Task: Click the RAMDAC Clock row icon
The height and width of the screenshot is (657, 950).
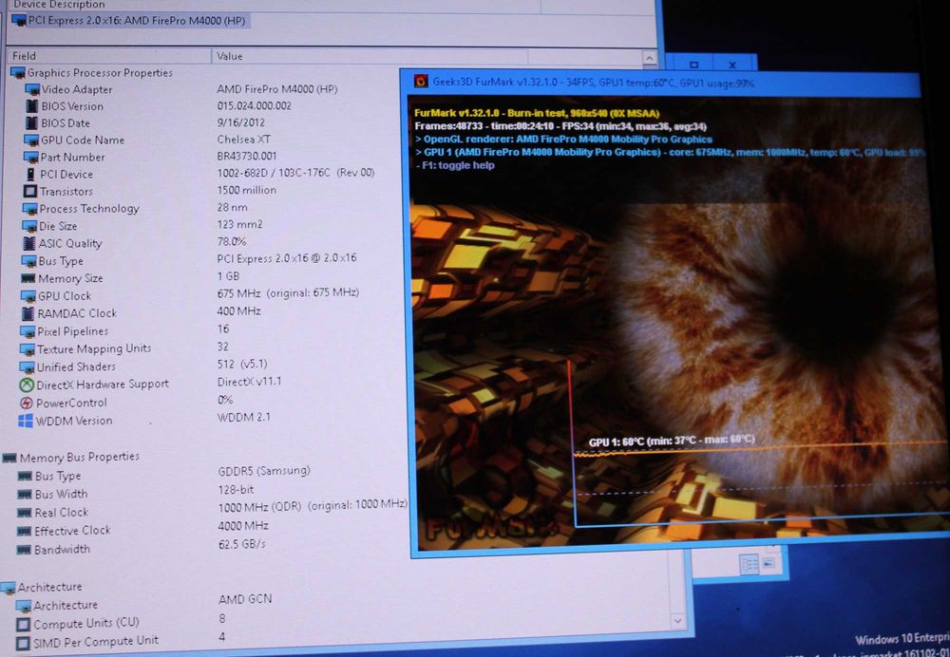Action: coord(28,313)
